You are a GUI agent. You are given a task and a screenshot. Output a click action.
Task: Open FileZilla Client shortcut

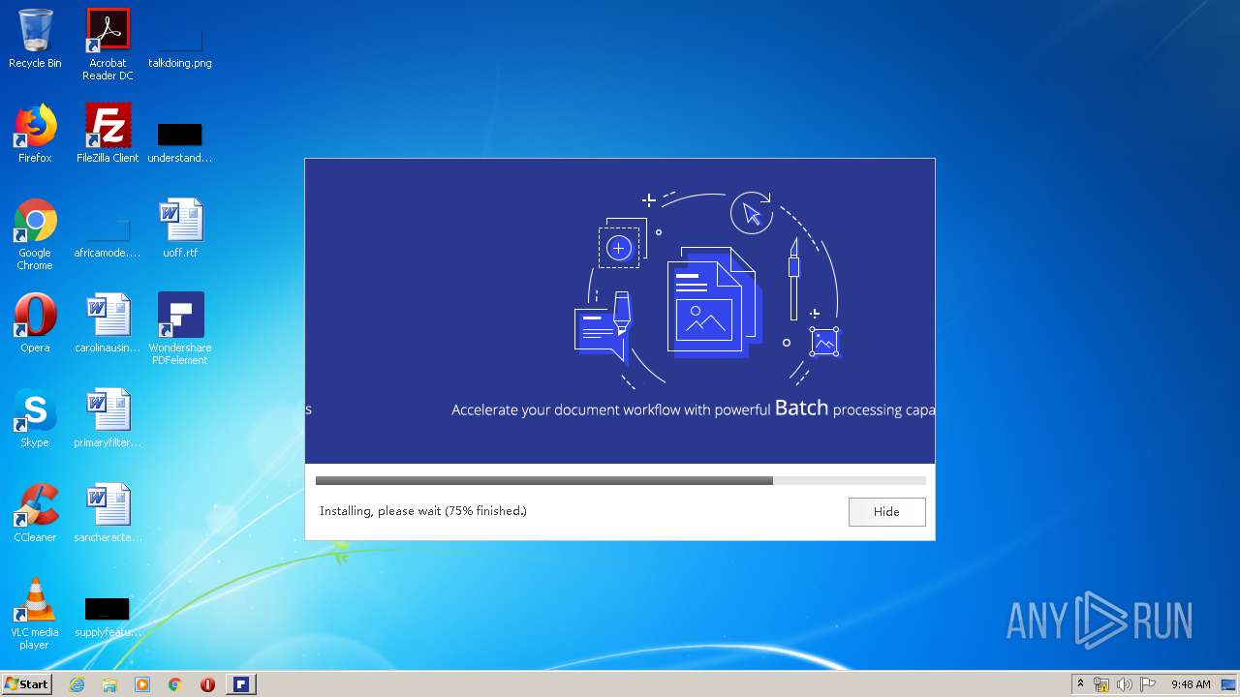[108, 134]
